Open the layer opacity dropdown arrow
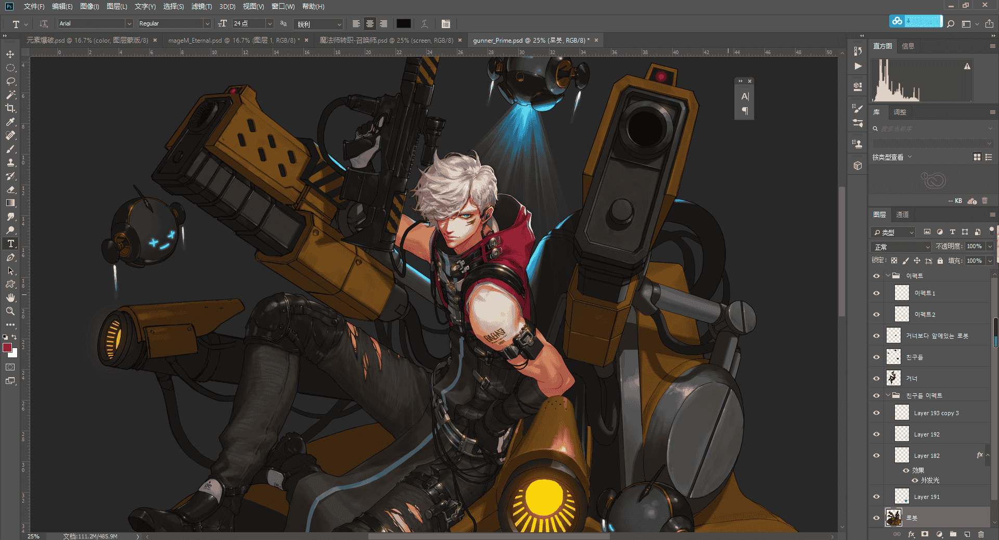 click(x=990, y=246)
